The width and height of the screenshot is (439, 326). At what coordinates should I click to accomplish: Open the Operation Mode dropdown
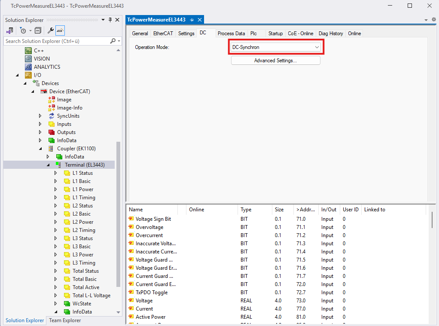[x=275, y=47]
